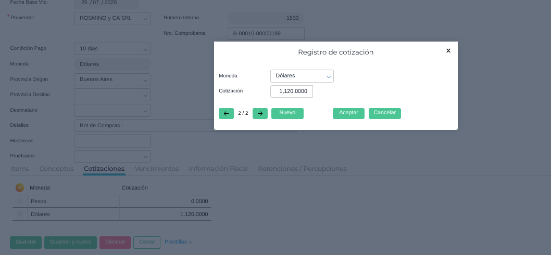The image size is (551, 255).
Task: Click the Aceptar button
Action: 348,113
